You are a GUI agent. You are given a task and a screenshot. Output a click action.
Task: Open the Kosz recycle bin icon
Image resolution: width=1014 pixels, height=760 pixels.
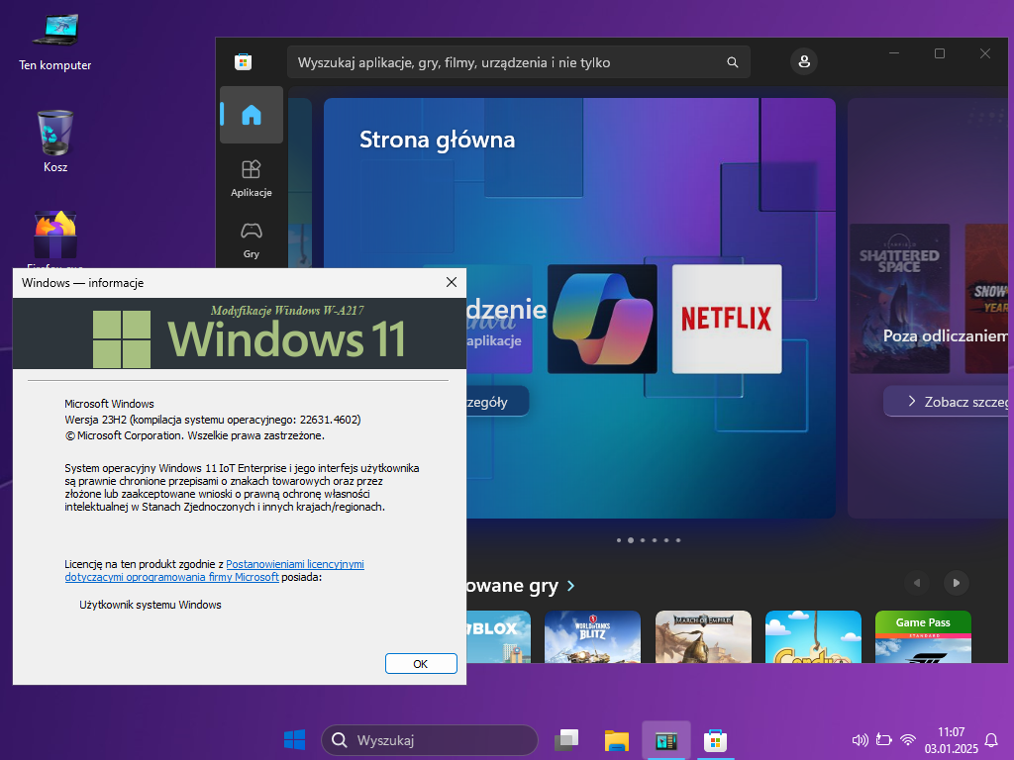point(55,141)
